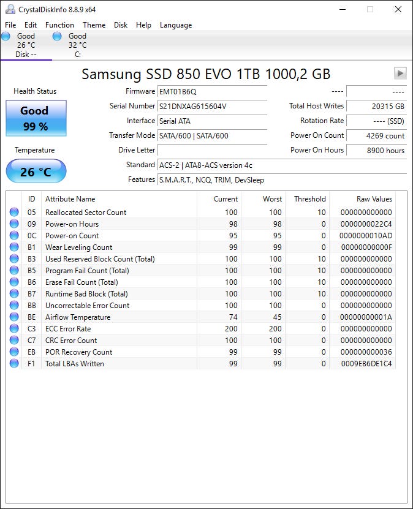
Task: Click the status orb for ECC Error Rate
Action: (x=14, y=328)
